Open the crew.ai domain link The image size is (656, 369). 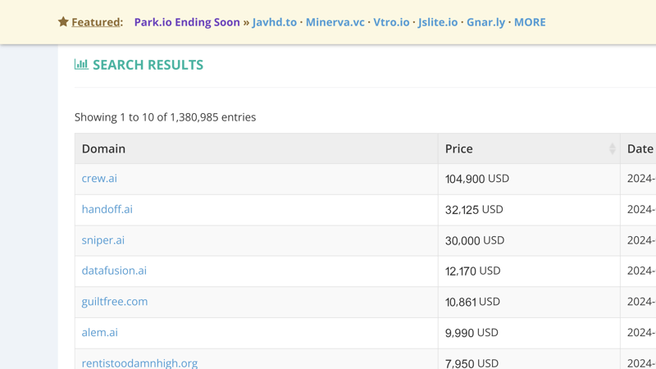[x=99, y=178]
